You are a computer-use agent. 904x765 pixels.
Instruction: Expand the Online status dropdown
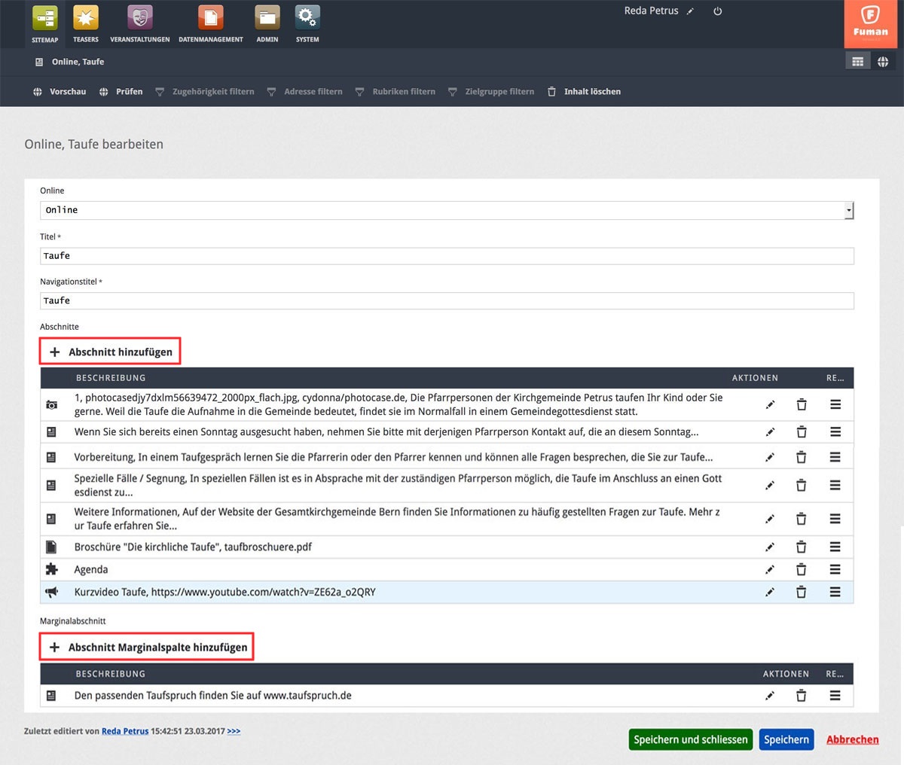(x=848, y=210)
